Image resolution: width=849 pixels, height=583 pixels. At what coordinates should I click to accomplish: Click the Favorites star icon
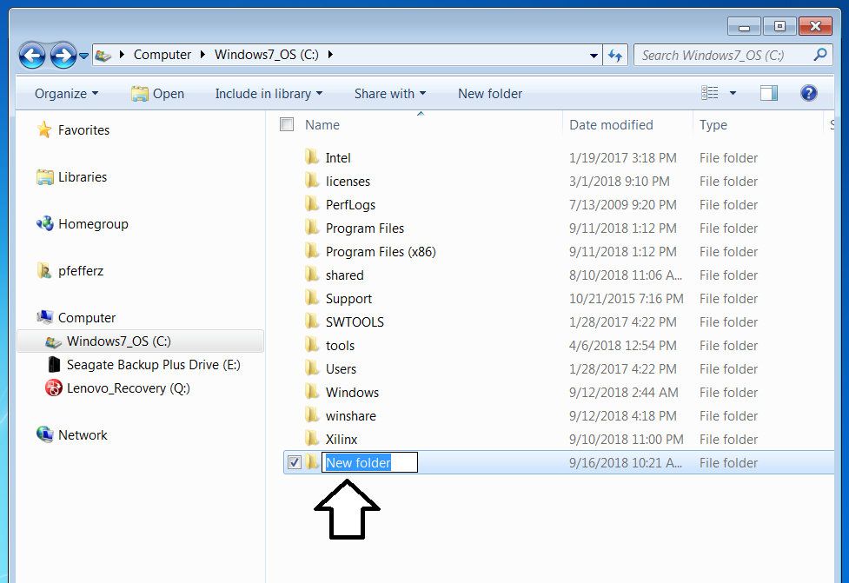[43, 129]
